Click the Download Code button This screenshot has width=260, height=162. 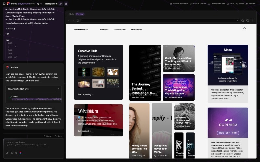coord(216,4)
